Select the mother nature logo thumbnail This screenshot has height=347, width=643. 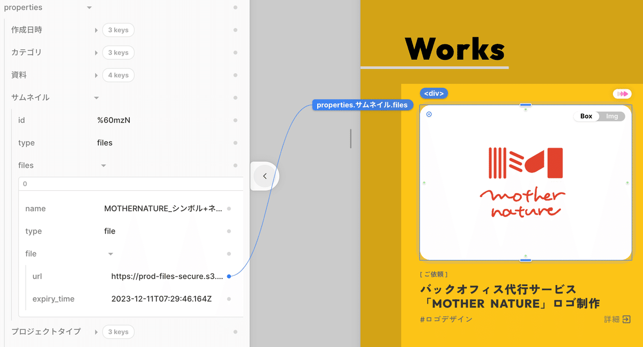526,182
